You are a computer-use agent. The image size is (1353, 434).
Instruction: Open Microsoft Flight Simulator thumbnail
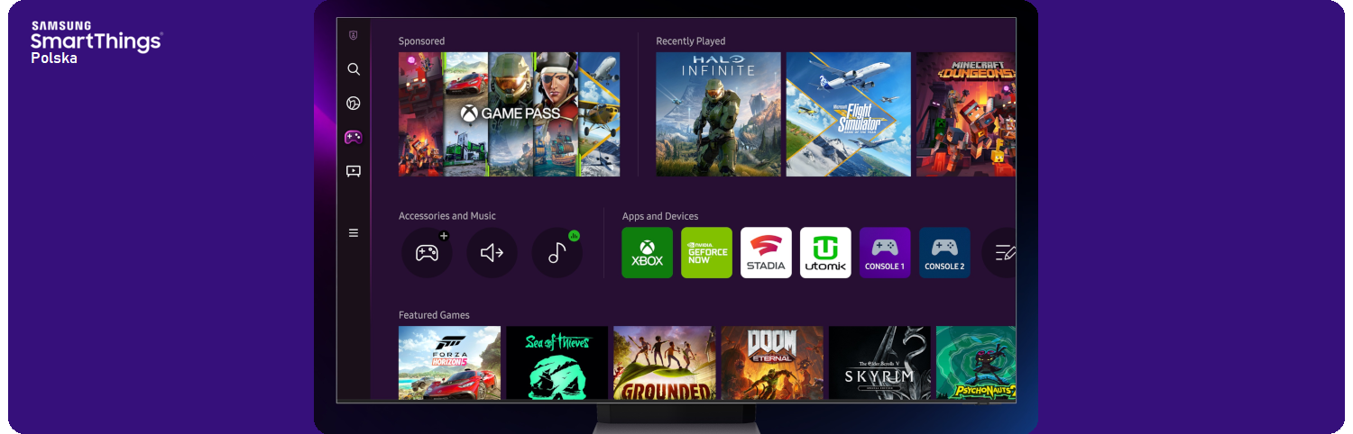848,114
